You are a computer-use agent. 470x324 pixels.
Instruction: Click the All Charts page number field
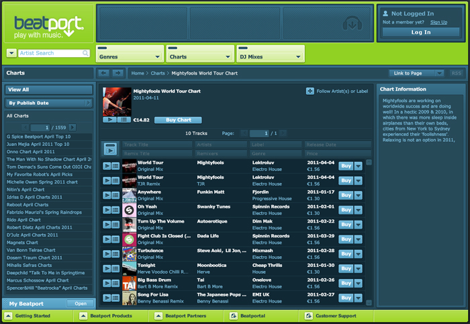40,128
